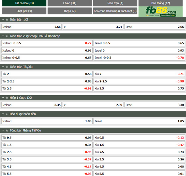Screen dimensions: 186x176
Task: Choose Tài 0.5 at 0.05
Action: tap(47, 138)
